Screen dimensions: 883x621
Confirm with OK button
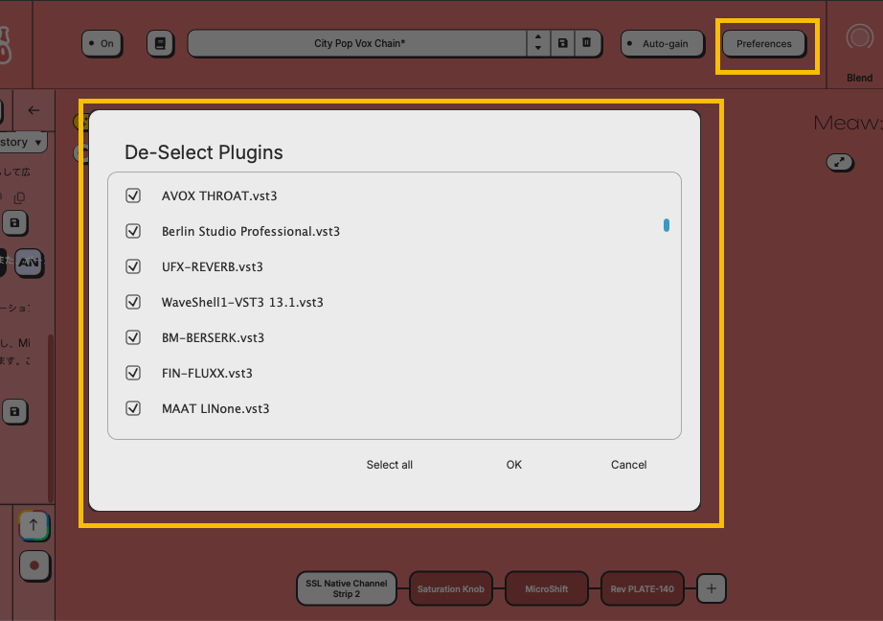coord(513,465)
